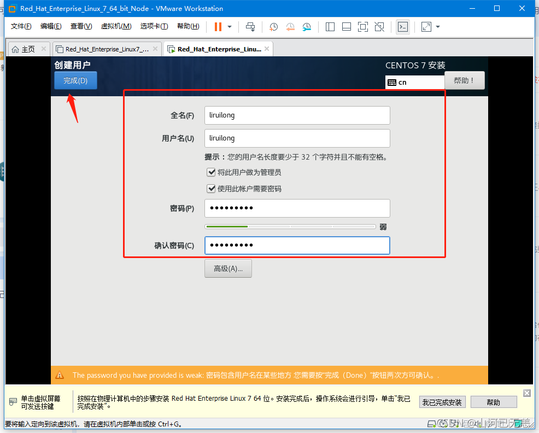Select the active Red_Hat_Enterprise_Linu... tab

click(x=219, y=49)
